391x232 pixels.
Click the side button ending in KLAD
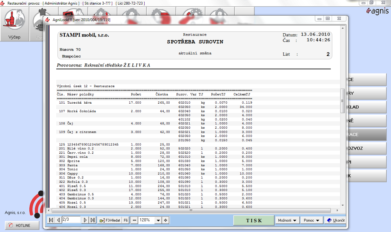pos(367,107)
